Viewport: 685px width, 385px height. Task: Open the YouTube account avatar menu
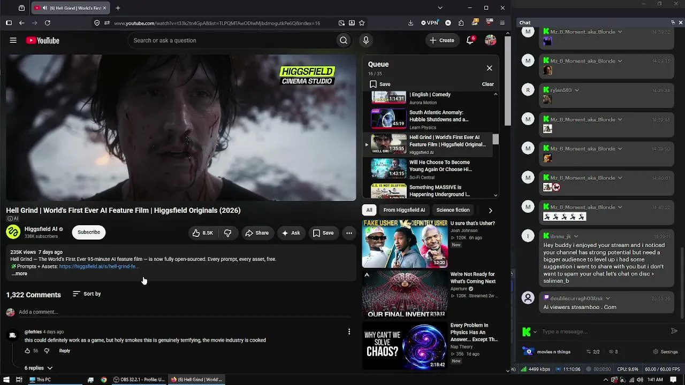click(490, 40)
